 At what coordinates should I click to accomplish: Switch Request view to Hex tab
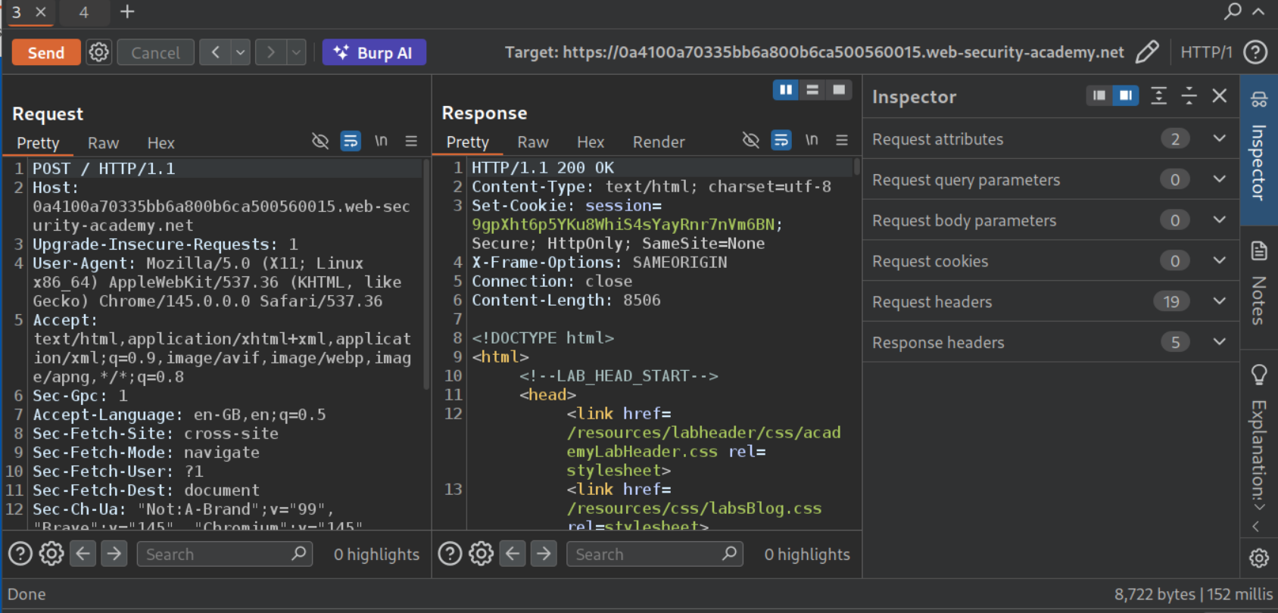(161, 143)
